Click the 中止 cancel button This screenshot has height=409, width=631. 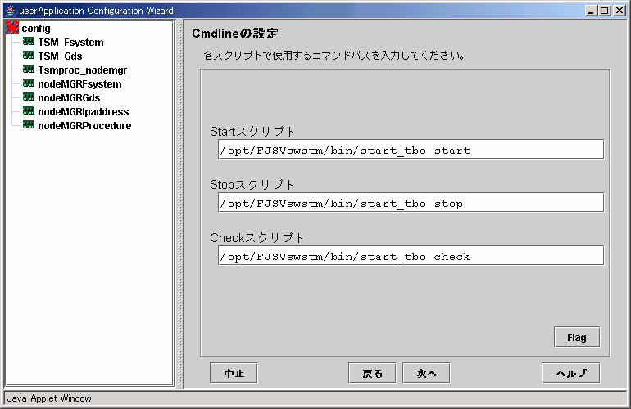tap(234, 373)
